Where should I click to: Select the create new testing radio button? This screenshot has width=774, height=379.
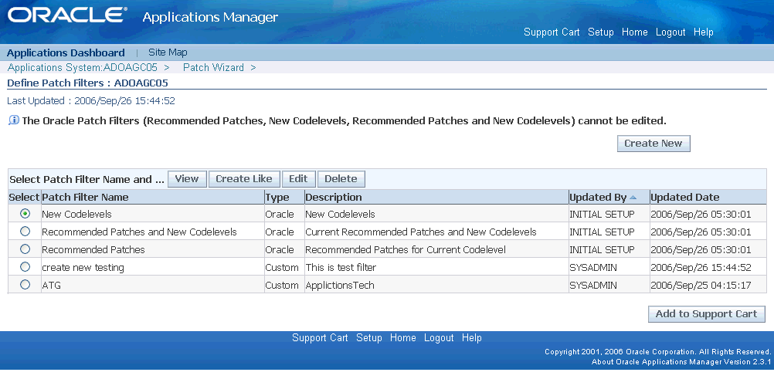[25, 267]
